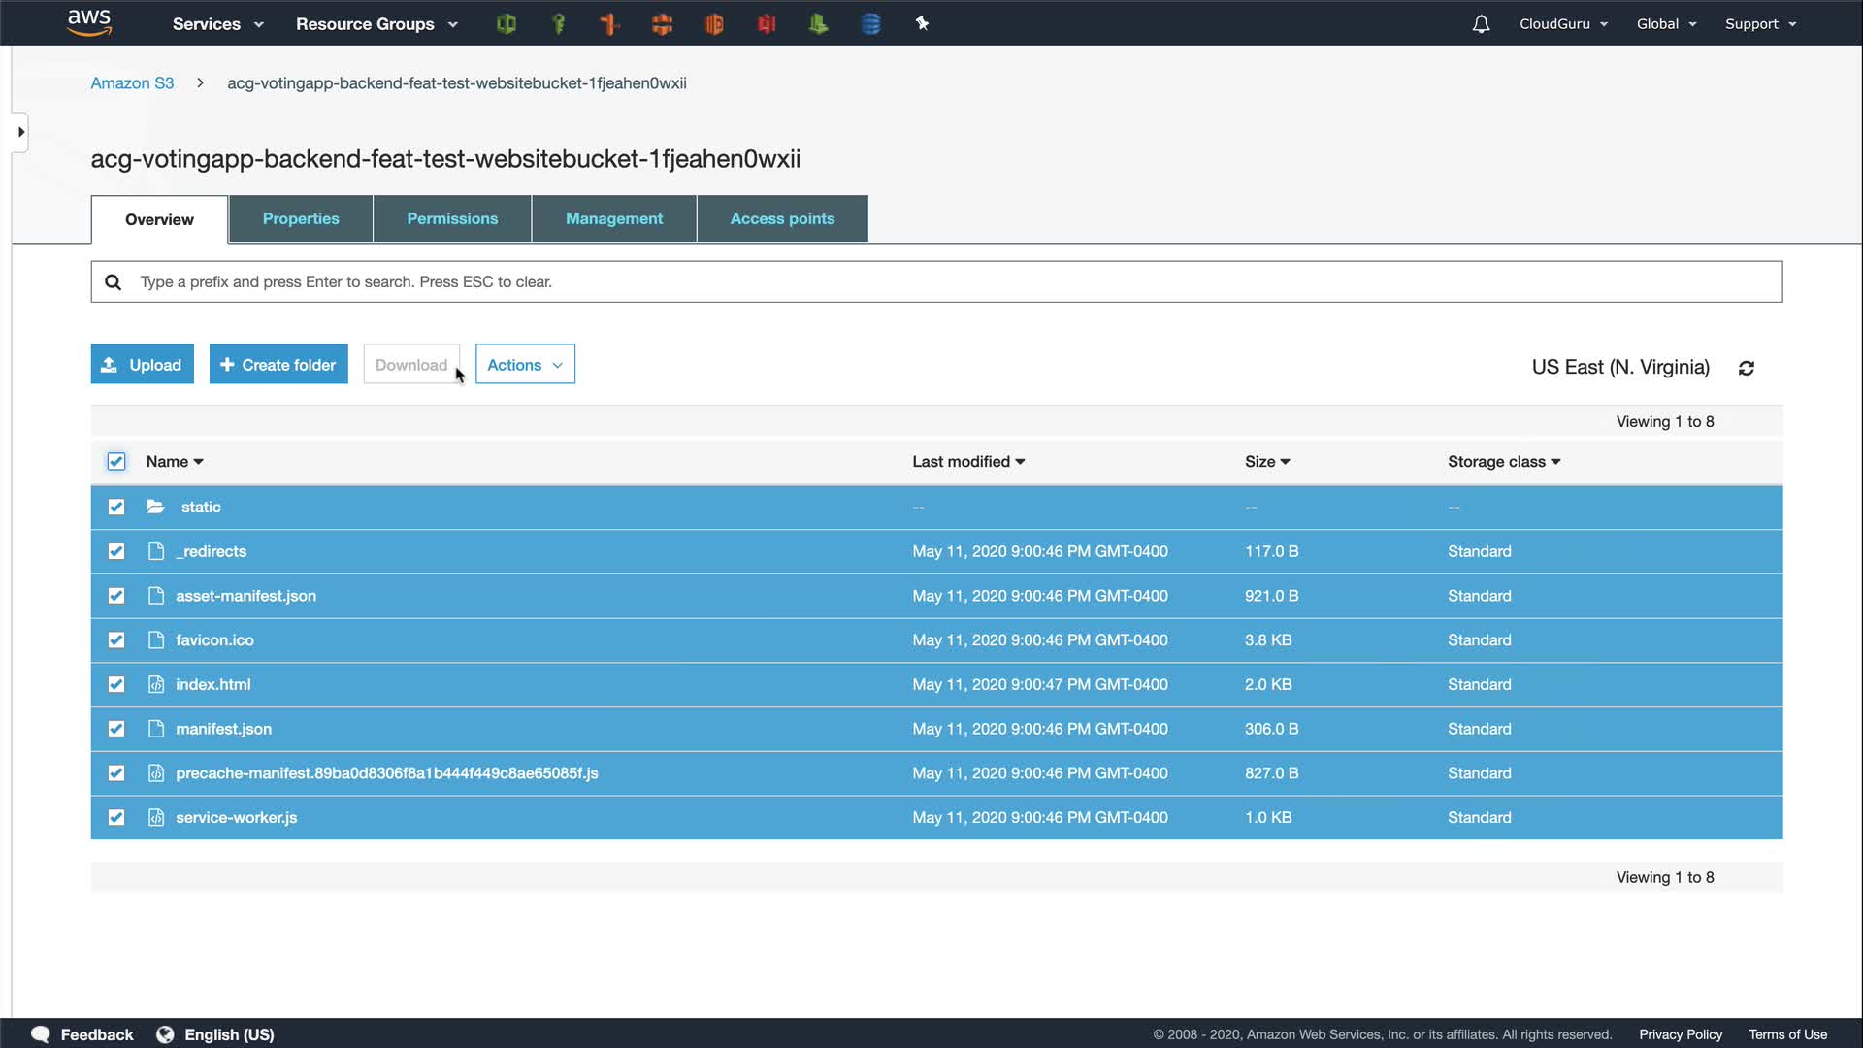The width and height of the screenshot is (1863, 1048).
Task: Focus the prefix search field
Action: click(x=936, y=281)
